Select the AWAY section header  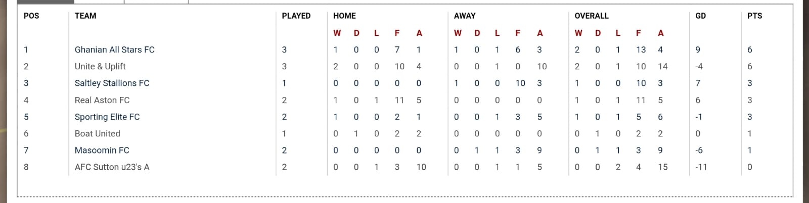pyautogui.click(x=465, y=16)
